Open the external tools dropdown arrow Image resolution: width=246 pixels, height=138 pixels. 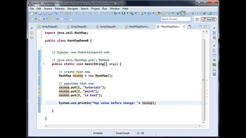(x=136, y=13)
